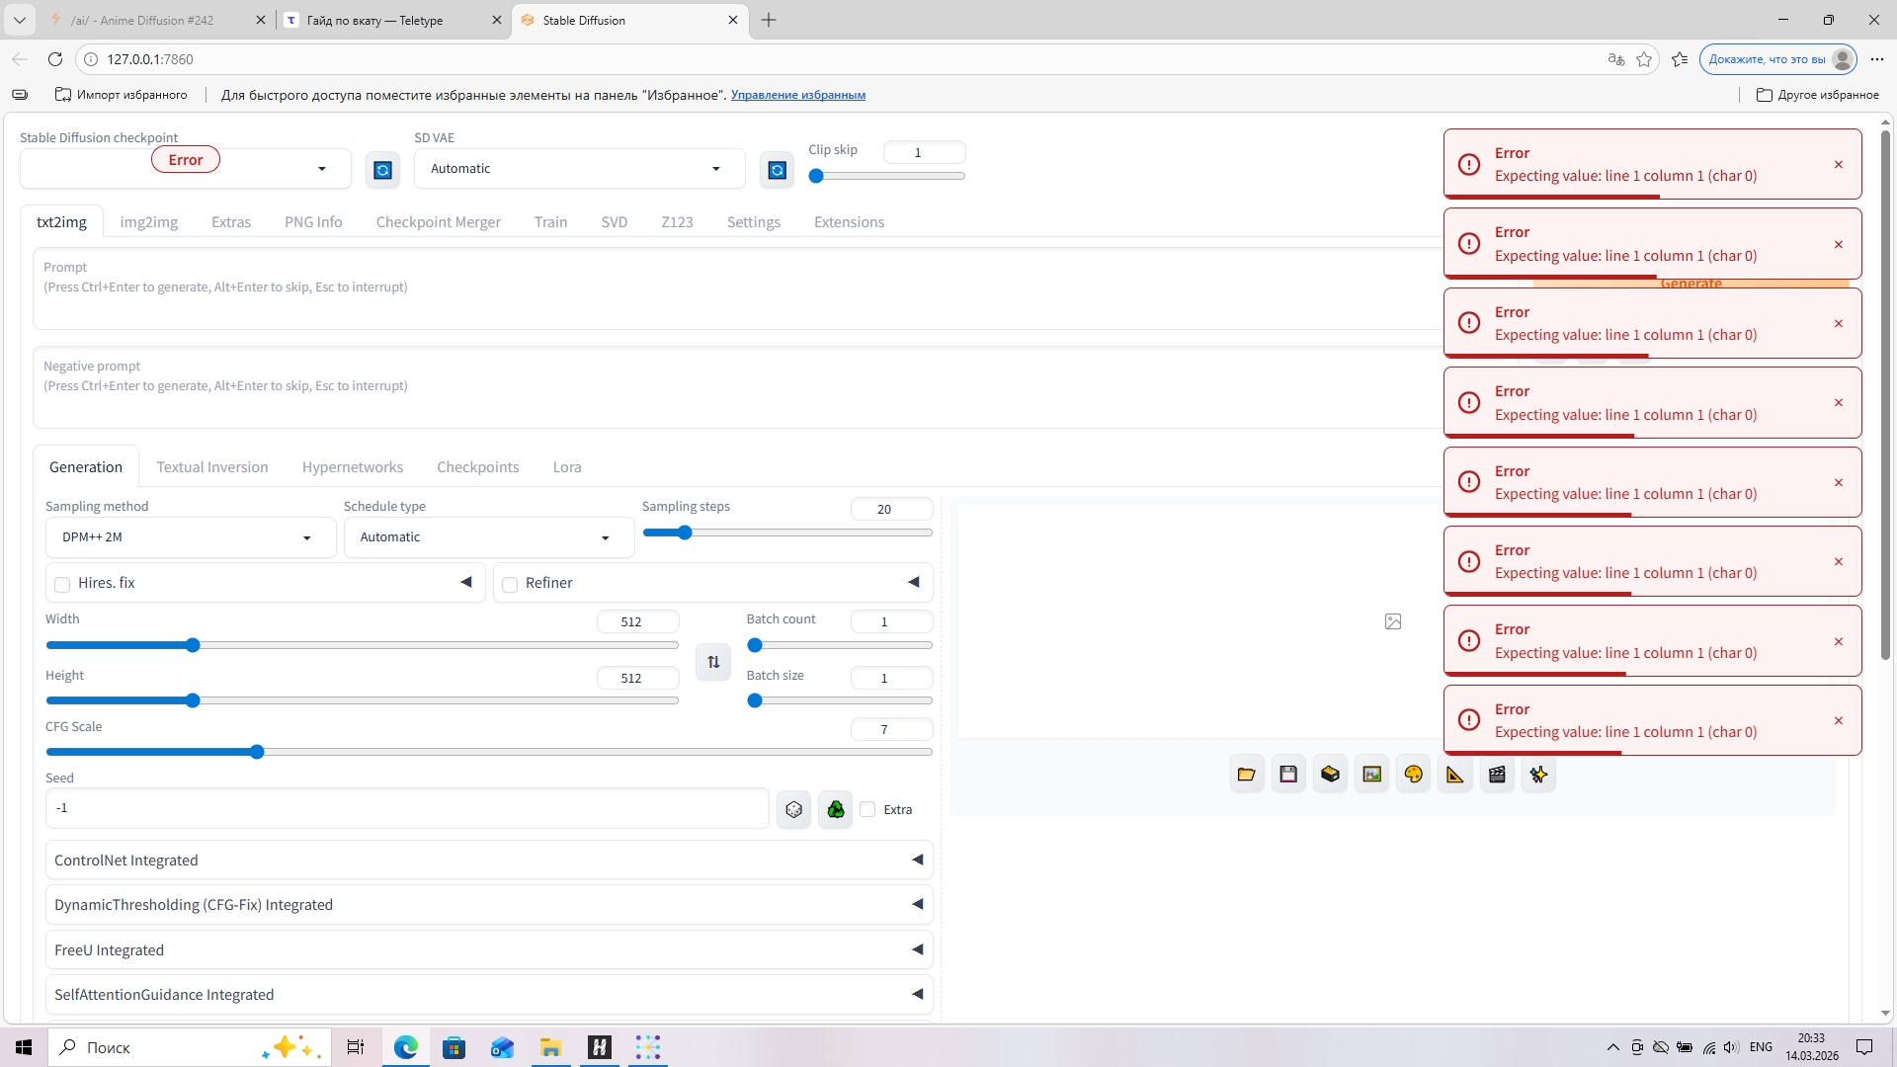The width and height of the screenshot is (1897, 1067).
Task: Click the sparkles upscale icon
Action: [1538, 775]
